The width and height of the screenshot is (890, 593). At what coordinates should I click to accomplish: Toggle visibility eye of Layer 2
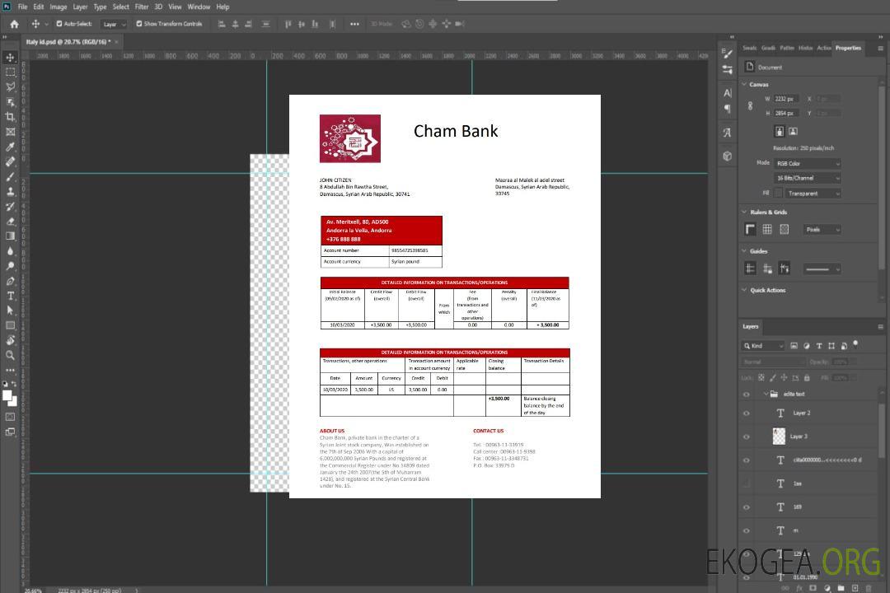[747, 413]
